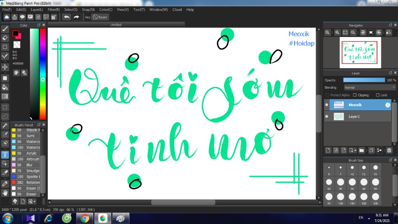The width and height of the screenshot is (398, 224).
Task: Zoom in using the Navigator magnifier plus
Action: coord(337,33)
